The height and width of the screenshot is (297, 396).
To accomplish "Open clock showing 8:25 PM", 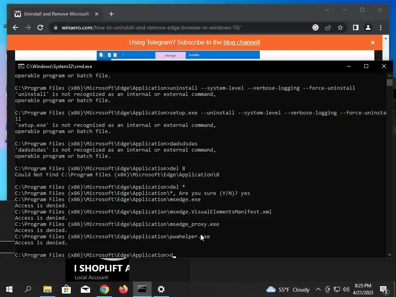I will (x=363, y=289).
